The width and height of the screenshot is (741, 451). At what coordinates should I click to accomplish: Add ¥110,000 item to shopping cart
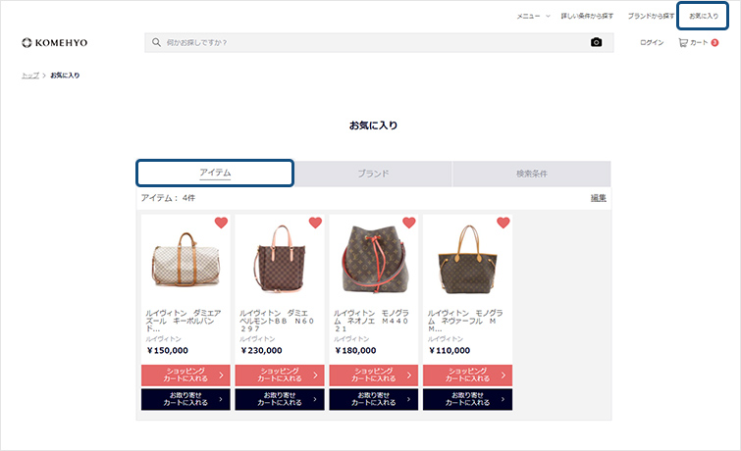(467, 375)
